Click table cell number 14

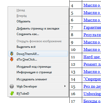point(76,79)
